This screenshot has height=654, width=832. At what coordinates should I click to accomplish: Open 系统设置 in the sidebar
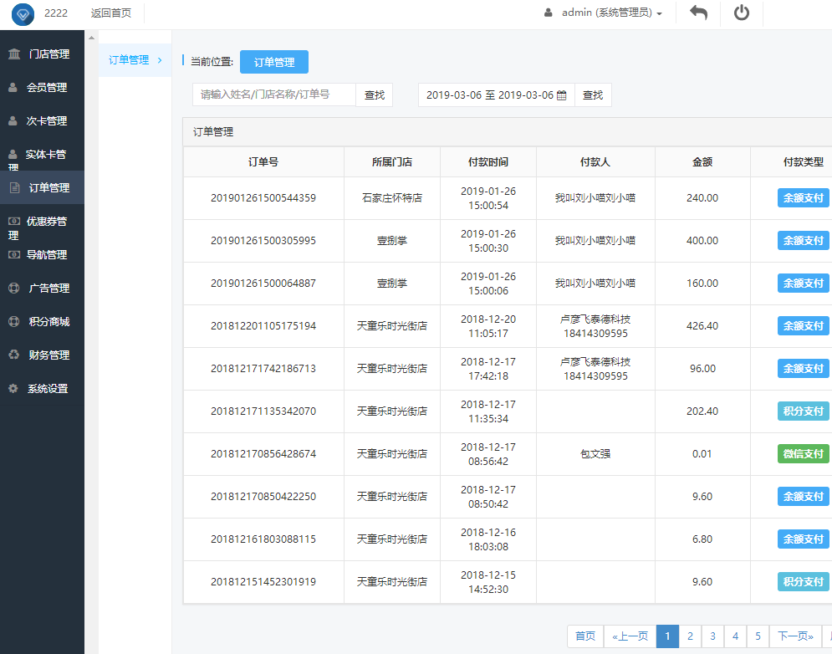42,389
